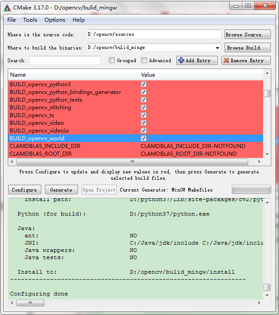Select the CLAMDBLAS_ROOT_DIR row name
Viewport: 279px width, 315px height.
(41, 154)
